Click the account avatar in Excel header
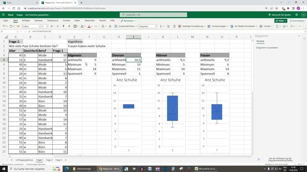The height and width of the screenshot is (172, 307). coord(303,15)
